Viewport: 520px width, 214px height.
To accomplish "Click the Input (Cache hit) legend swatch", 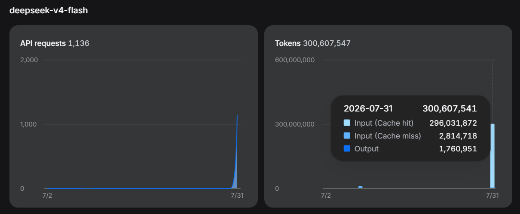I will pos(347,123).
